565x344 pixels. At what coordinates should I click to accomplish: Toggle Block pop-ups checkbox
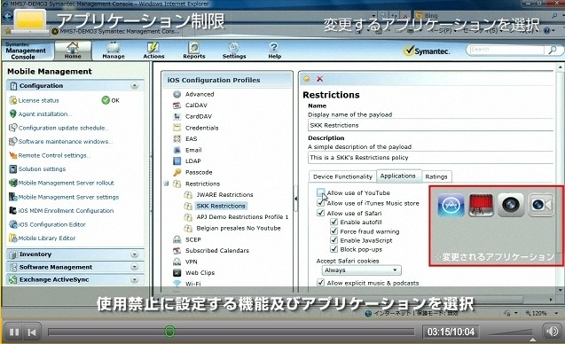tap(334, 249)
